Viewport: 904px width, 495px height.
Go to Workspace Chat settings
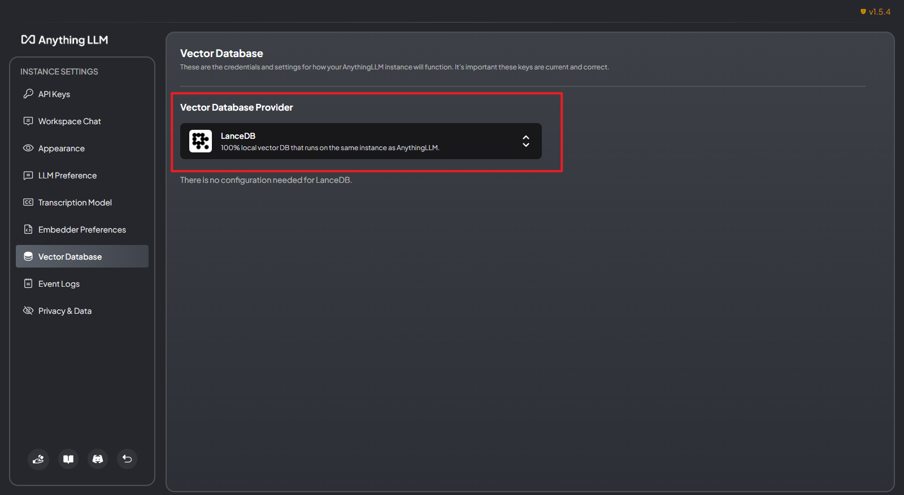point(82,121)
